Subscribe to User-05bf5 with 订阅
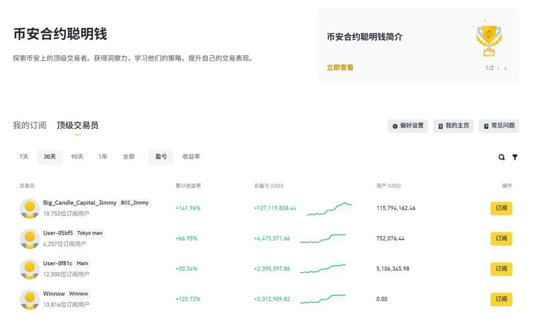 [501, 239]
